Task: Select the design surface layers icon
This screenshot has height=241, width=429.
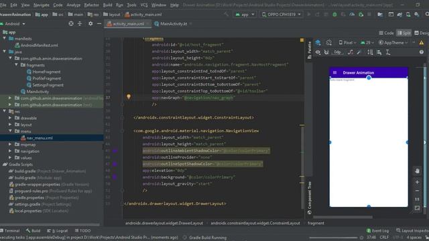Action: click(318, 43)
